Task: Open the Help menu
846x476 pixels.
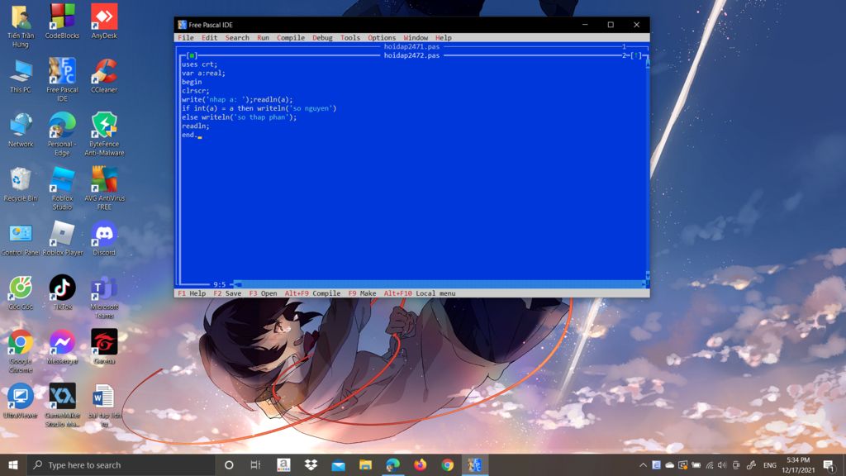Action: coord(443,38)
